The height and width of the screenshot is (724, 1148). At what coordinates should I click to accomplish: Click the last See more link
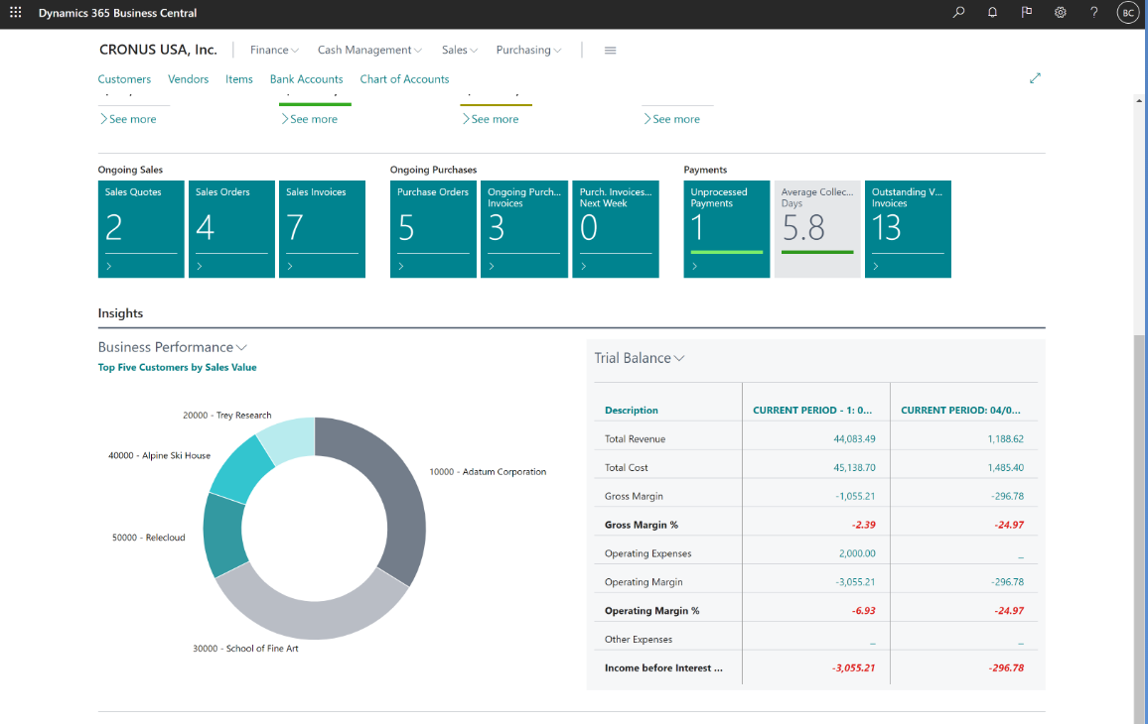coord(671,119)
